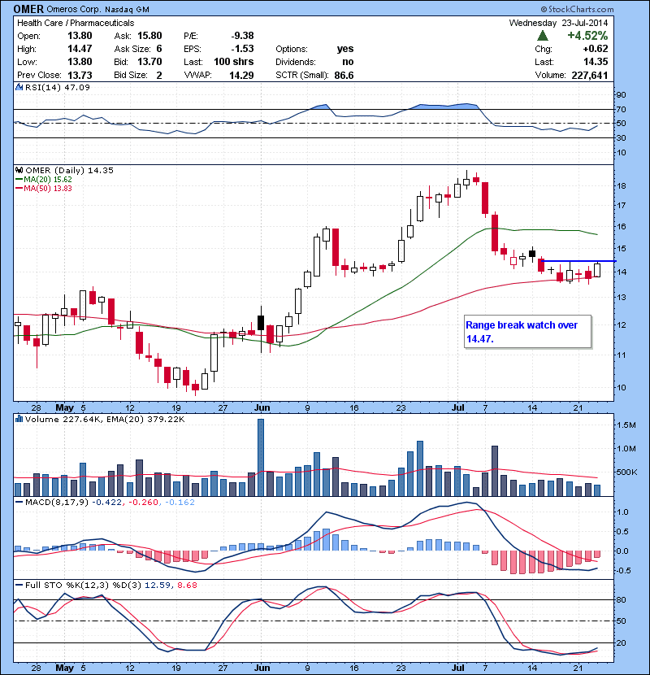Select the EPS value -1.53
The width and height of the screenshot is (650, 675).
point(242,49)
